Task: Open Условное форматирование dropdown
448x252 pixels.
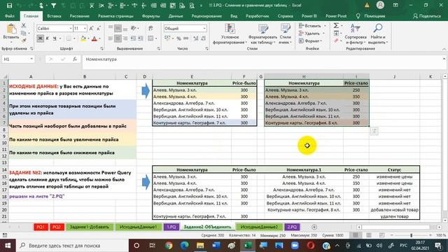Action: 230,34
